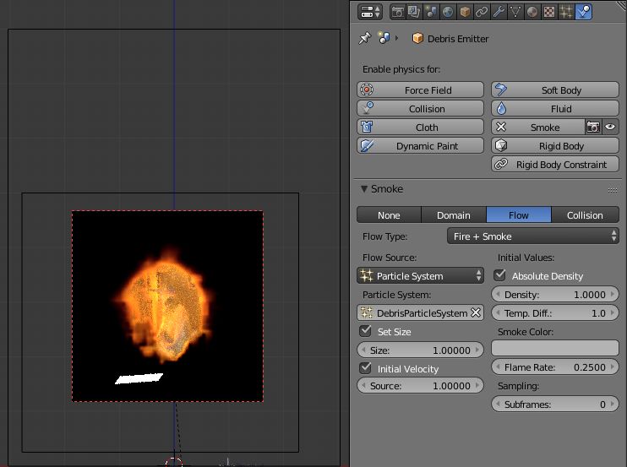Open the Object Data triangle tab
627x467 pixels.
pos(515,12)
